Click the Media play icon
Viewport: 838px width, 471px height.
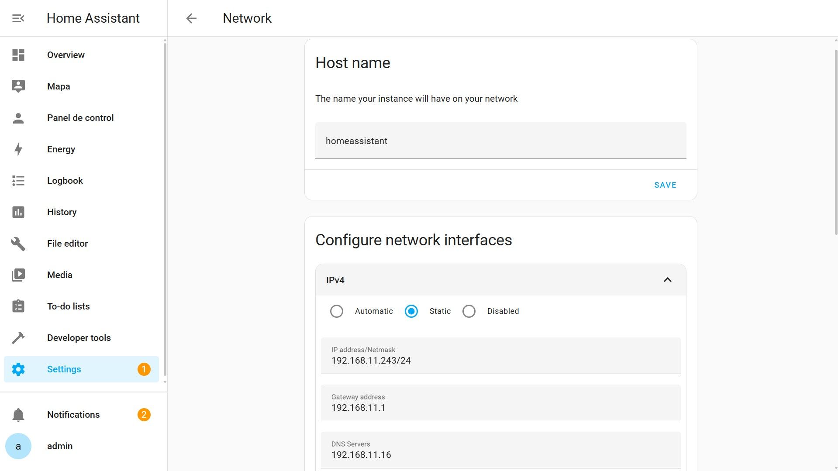(x=18, y=275)
